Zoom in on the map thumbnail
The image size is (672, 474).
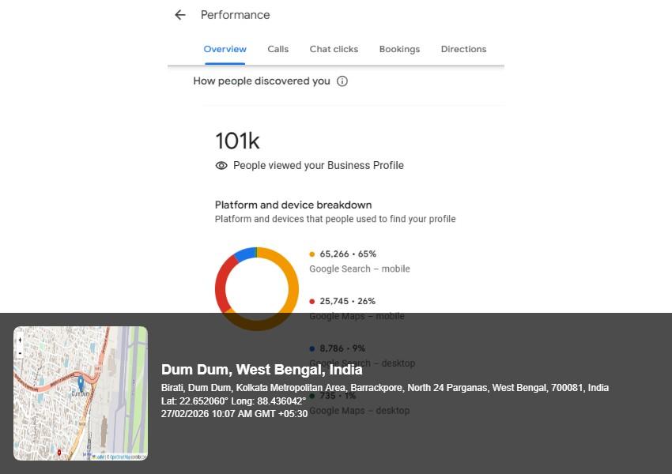click(x=20, y=340)
